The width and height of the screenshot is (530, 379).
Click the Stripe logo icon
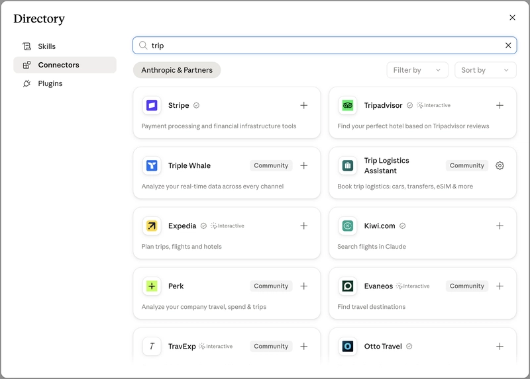tap(152, 105)
